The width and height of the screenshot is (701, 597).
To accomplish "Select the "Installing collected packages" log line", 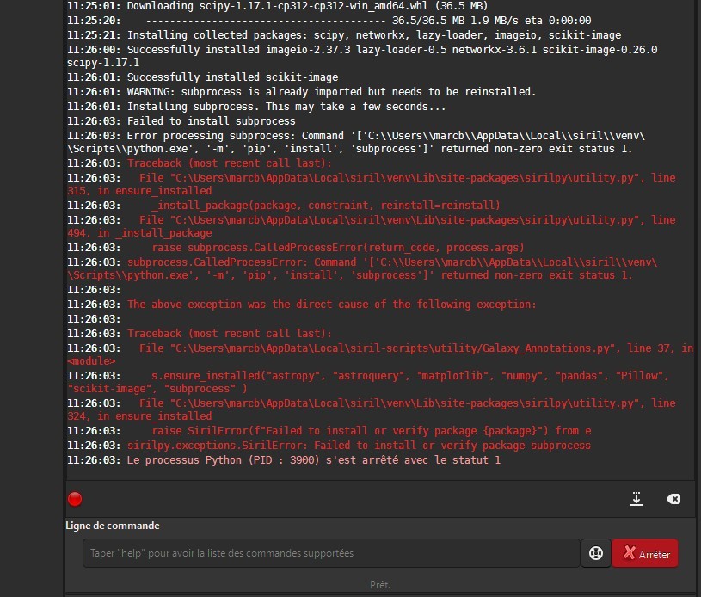I will (344, 35).
